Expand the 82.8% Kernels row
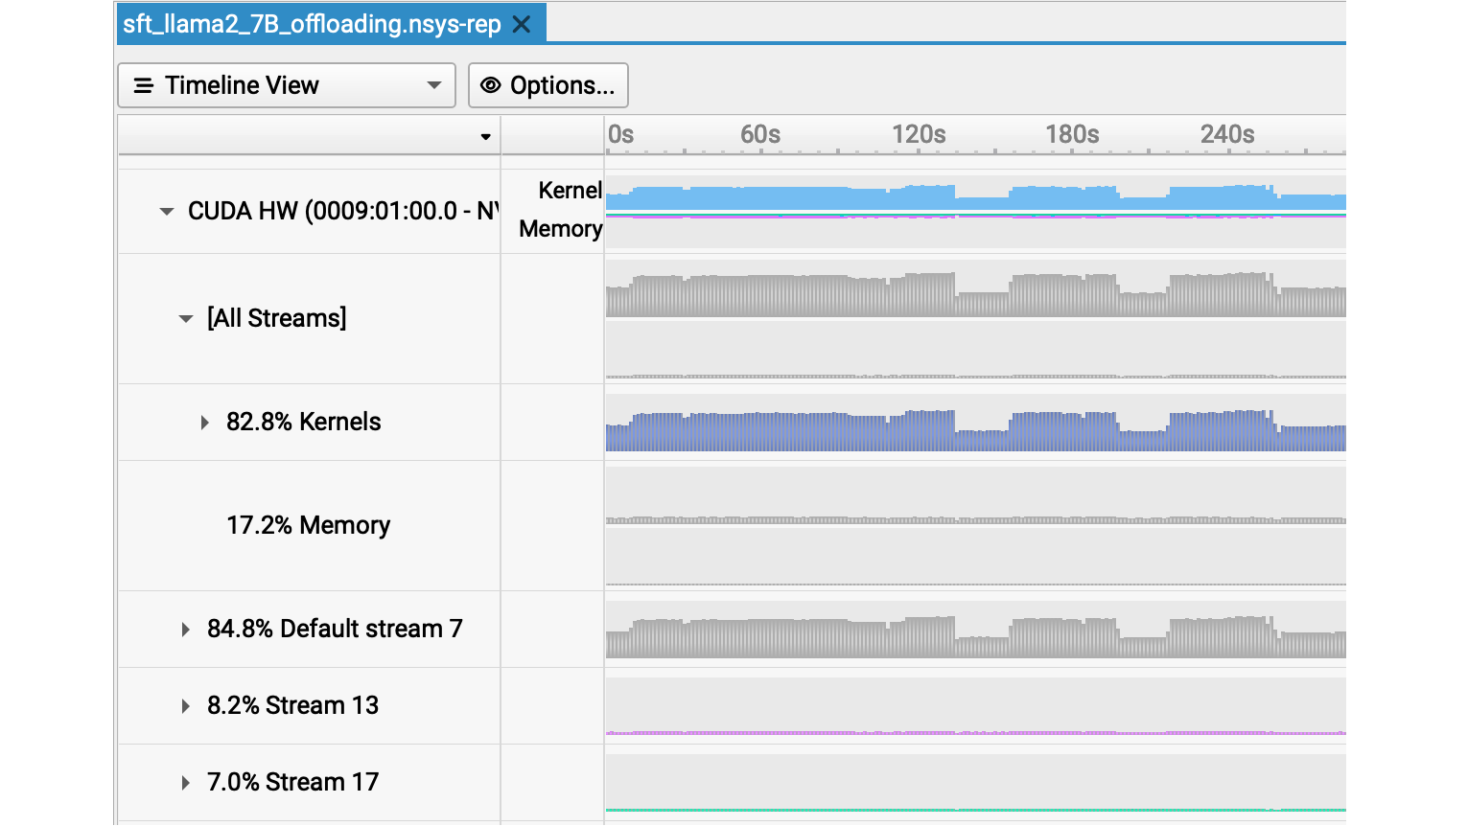 coord(204,422)
